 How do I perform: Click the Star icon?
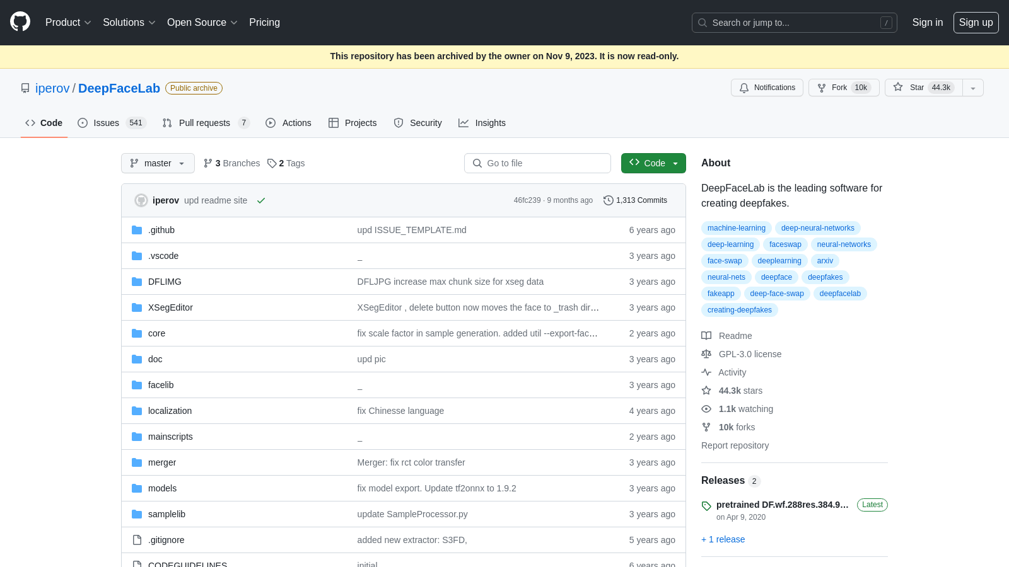[898, 88]
